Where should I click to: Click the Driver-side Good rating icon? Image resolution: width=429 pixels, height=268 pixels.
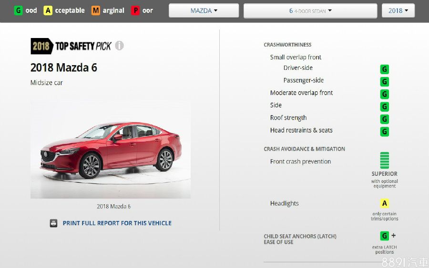pyautogui.click(x=384, y=69)
